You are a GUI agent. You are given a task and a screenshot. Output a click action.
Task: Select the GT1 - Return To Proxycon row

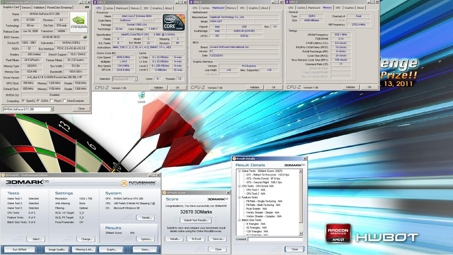268,175
